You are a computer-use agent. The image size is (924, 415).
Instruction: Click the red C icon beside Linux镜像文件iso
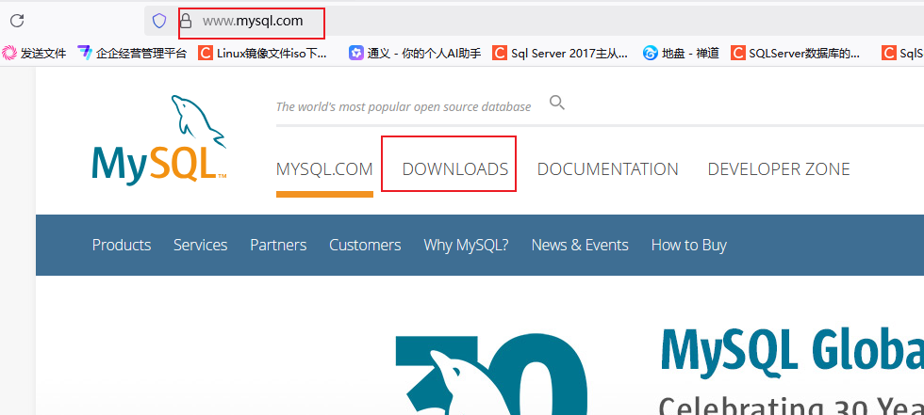pos(206,54)
